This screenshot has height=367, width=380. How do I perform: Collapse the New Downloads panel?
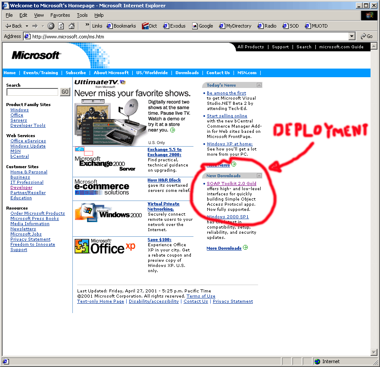(259, 176)
